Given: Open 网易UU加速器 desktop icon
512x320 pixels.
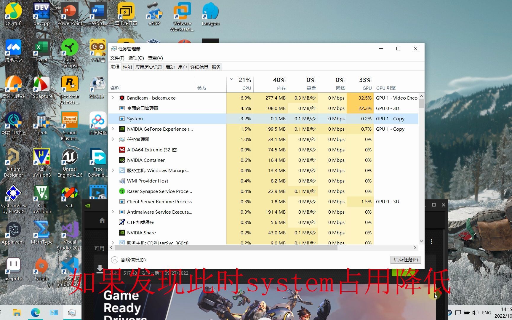Looking at the screenshot, I should coord(13,126).
